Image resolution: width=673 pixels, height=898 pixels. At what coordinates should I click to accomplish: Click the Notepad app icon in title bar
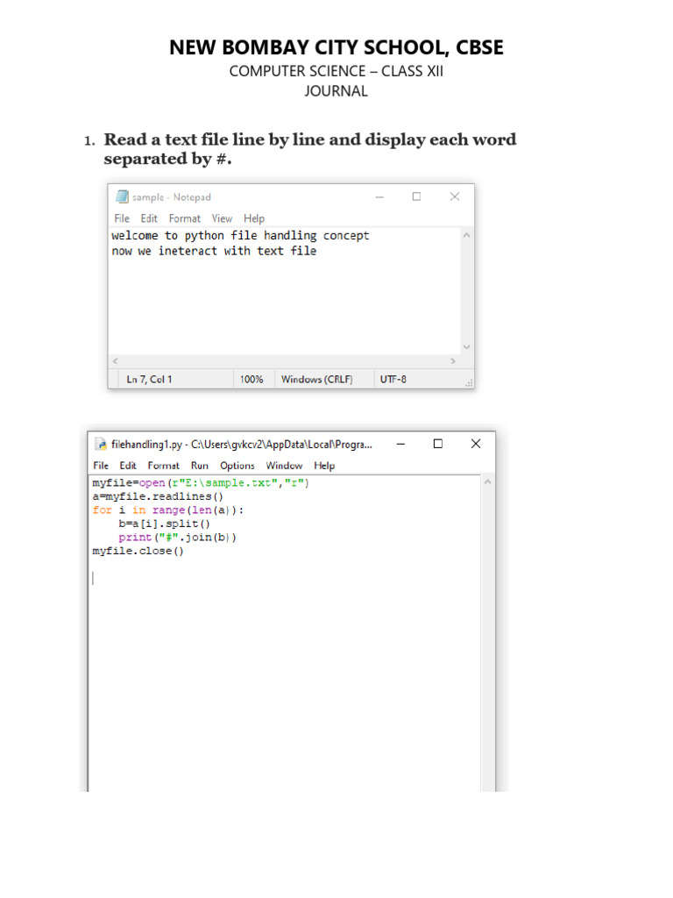pos(122,196)
